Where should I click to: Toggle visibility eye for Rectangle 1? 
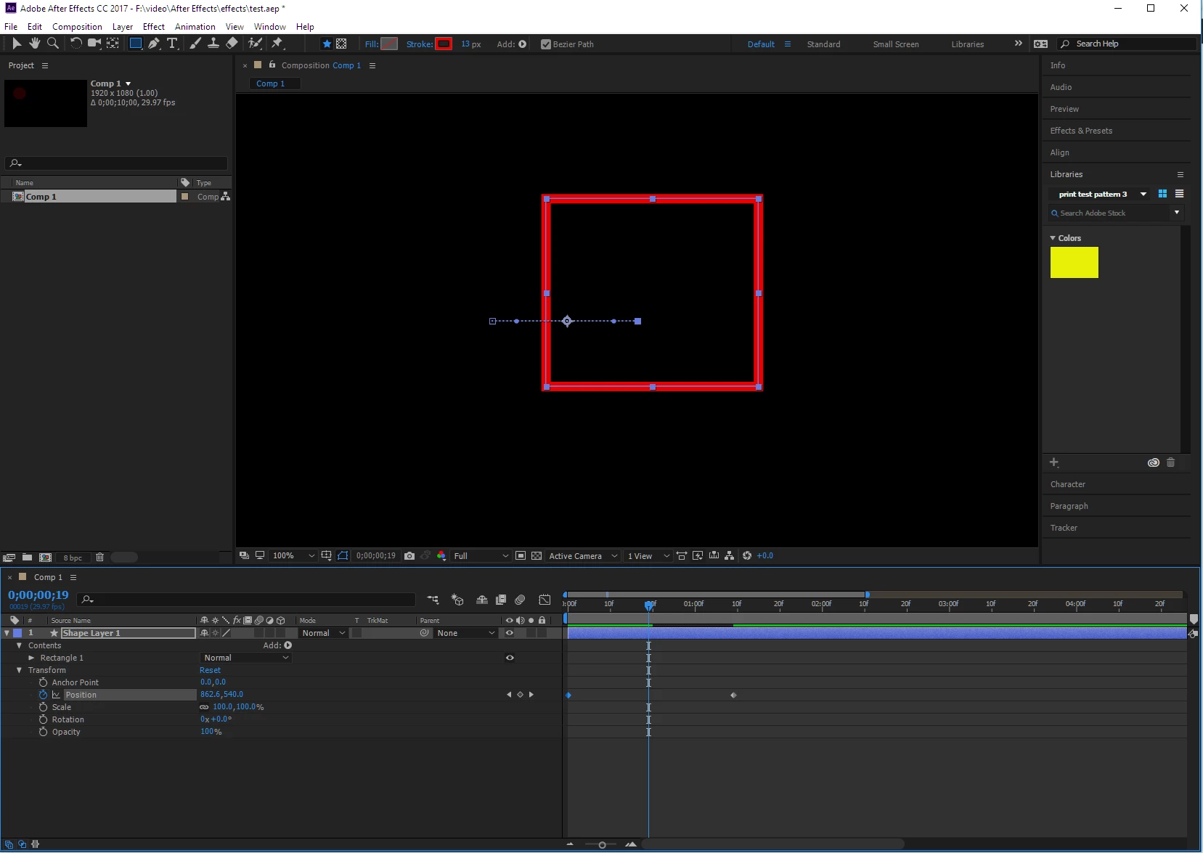pos(510,658)
